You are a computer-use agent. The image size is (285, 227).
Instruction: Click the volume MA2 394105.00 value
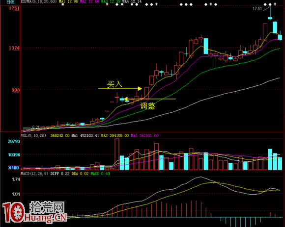pos(115,136)
